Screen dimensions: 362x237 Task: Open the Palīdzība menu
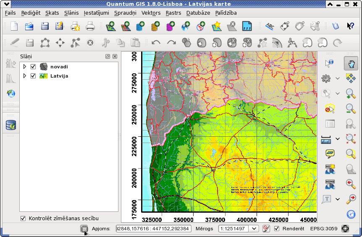pos(226,13)
